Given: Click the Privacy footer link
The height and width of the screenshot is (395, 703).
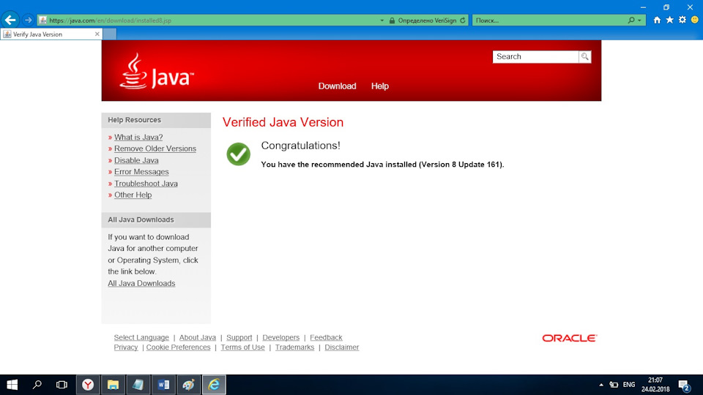Looking at the screenshot, I should (x=125, y=347).
